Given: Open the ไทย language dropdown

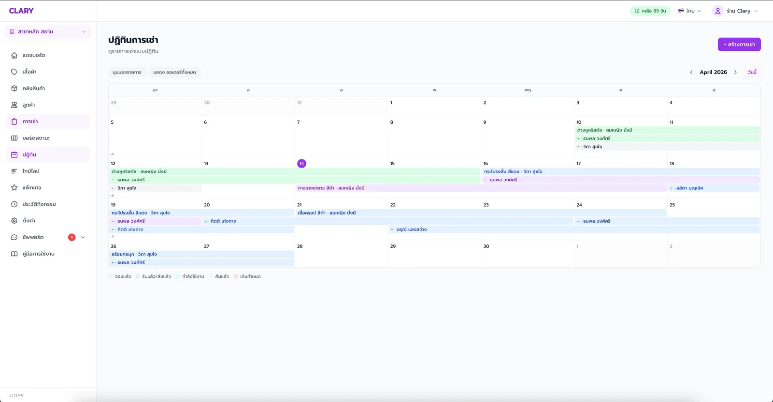Looking at the screenshot, I should tap(689, 11).
